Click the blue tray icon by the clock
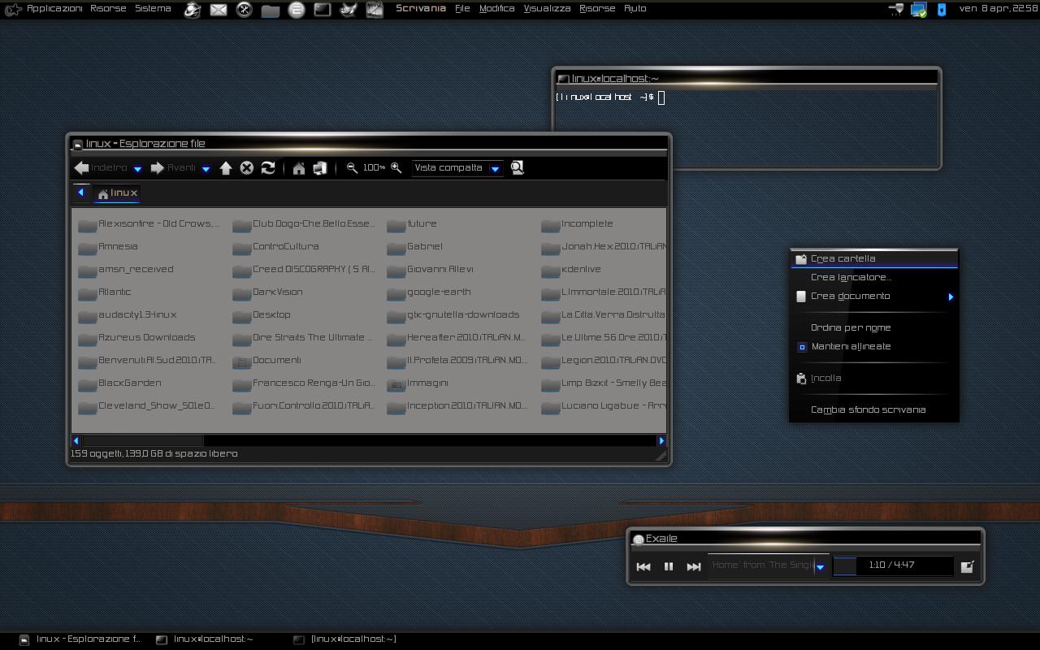The width and height of the screenshot is (1040, 650). tap(942, 10)
